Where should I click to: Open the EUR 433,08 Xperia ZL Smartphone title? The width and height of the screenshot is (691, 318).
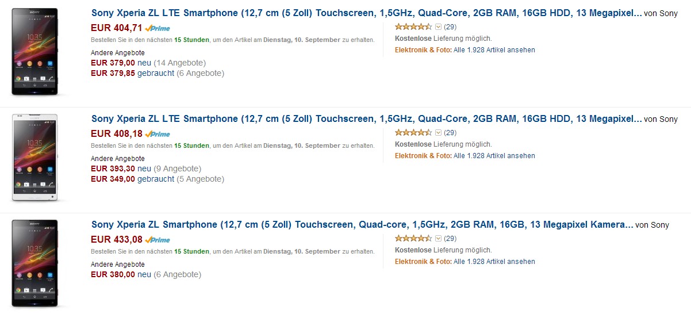pos(362,224)
